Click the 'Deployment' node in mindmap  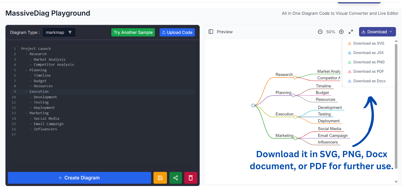[329, 121]
